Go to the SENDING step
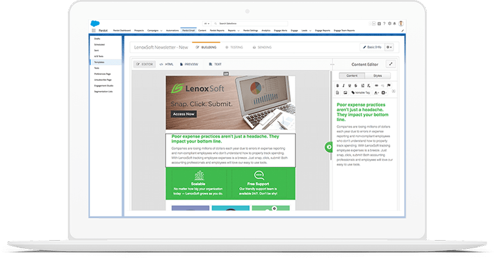The height and width of the screenshot is (258, 496). point(262,47)
